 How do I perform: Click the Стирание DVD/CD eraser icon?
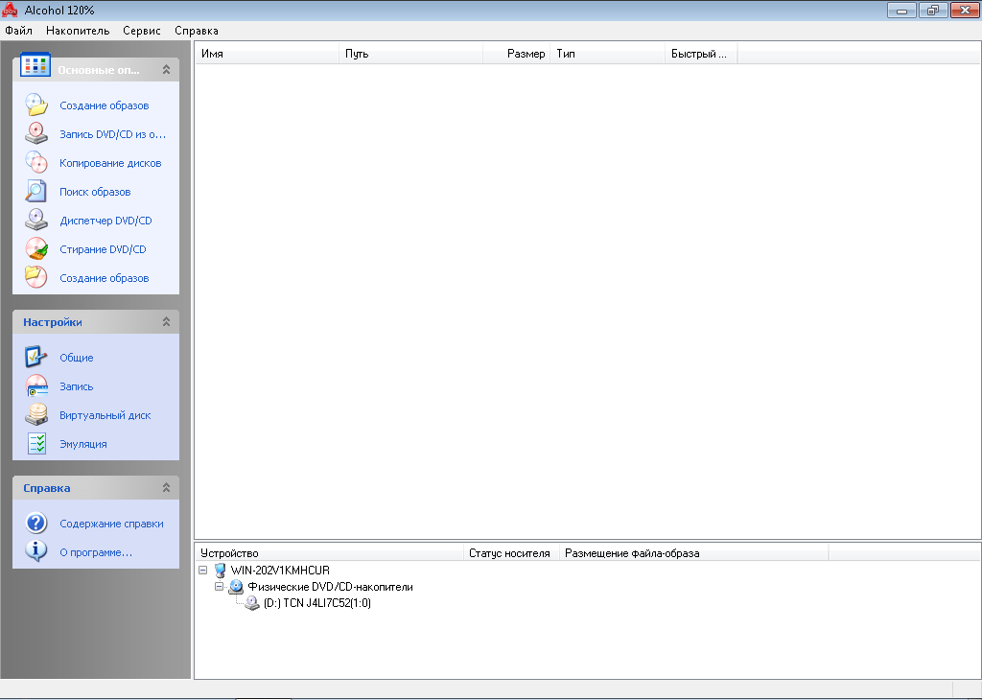36,249
